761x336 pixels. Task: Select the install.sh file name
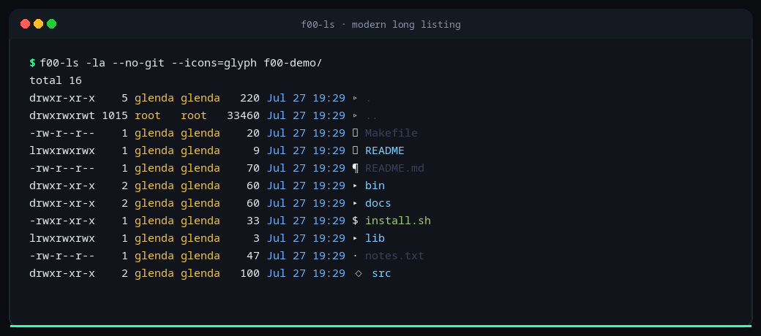tap(398, 221)
